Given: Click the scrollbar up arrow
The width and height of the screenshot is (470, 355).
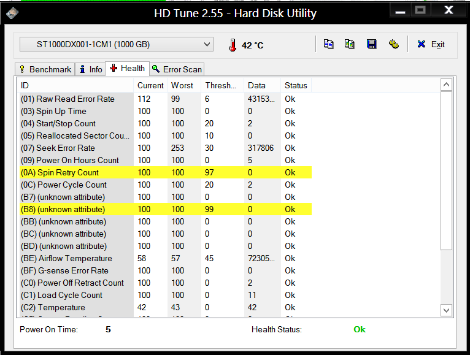Looking at the screenshot, I should point(446,85).
